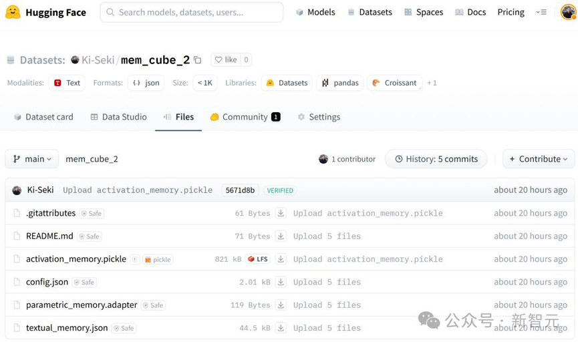Download the parametric_memory.adapter file
Screen dimensions: 578x344
coord(281,305)
